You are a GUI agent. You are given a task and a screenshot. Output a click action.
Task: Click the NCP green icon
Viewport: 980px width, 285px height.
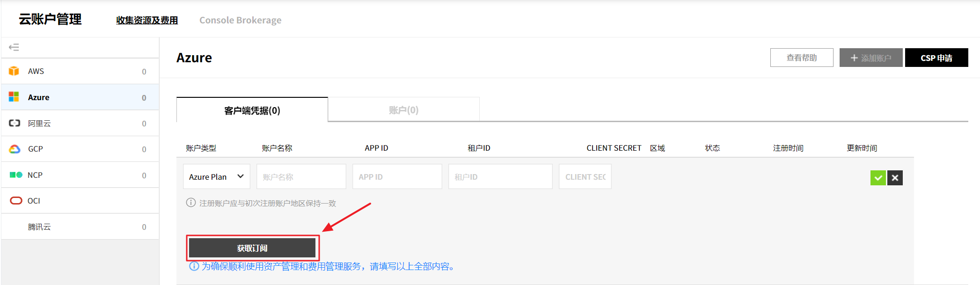(x=16, y=175)
